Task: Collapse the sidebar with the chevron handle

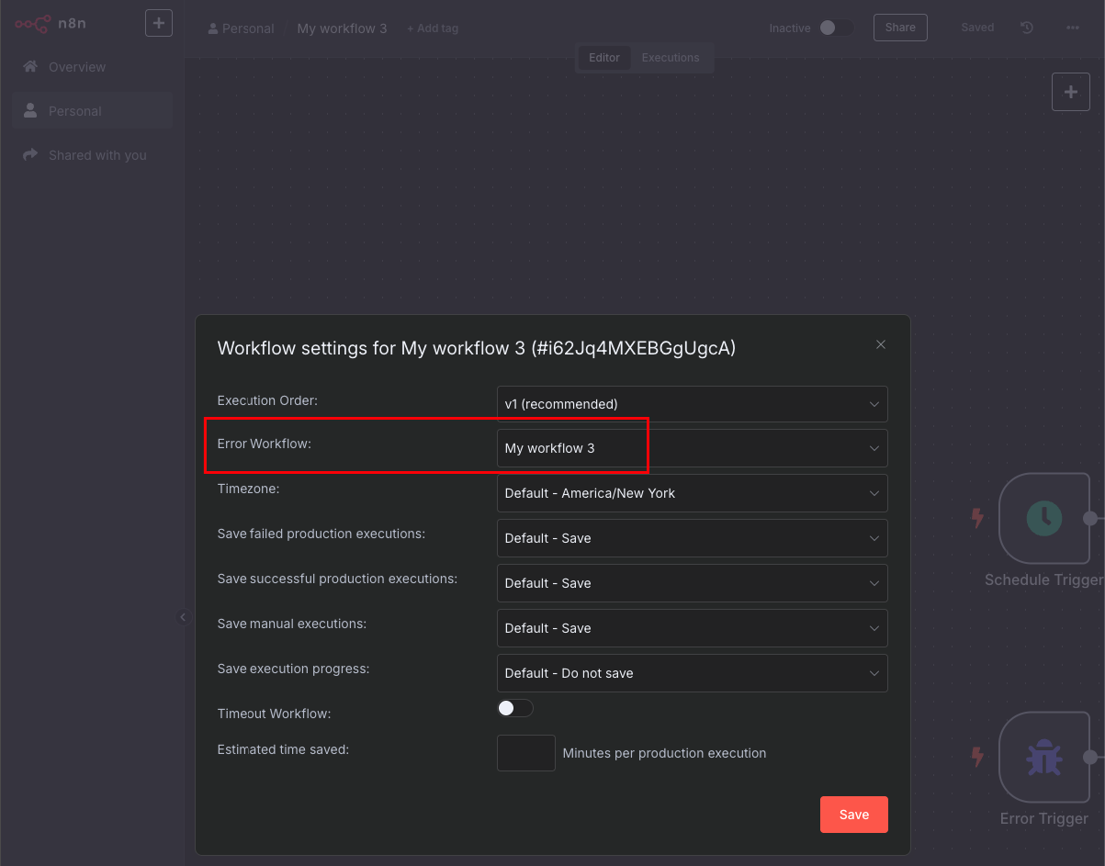Action: 182,617
